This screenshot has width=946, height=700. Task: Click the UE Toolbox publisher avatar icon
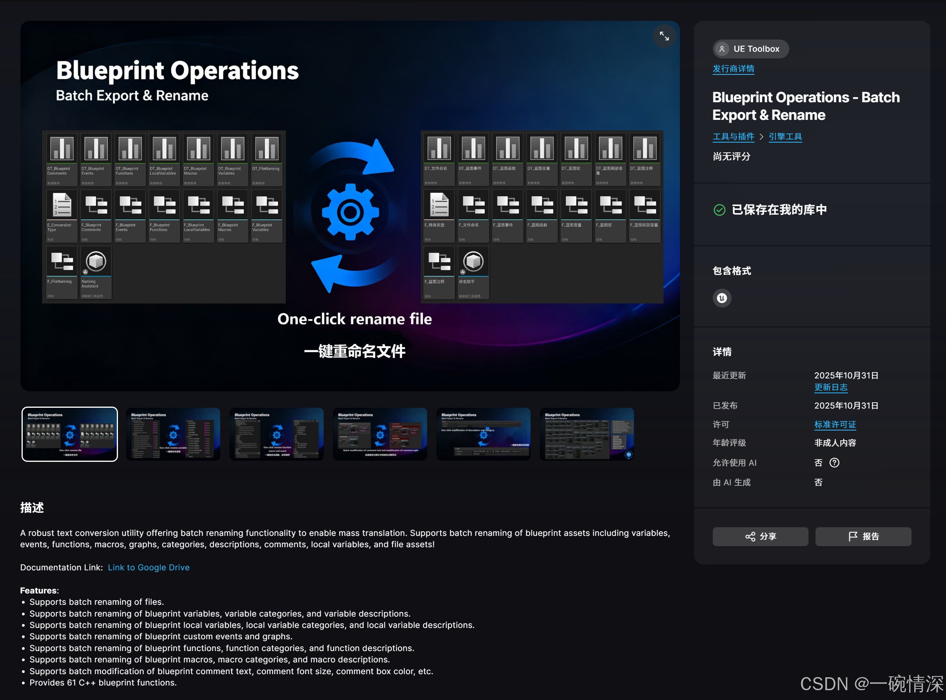pos(722,49)
